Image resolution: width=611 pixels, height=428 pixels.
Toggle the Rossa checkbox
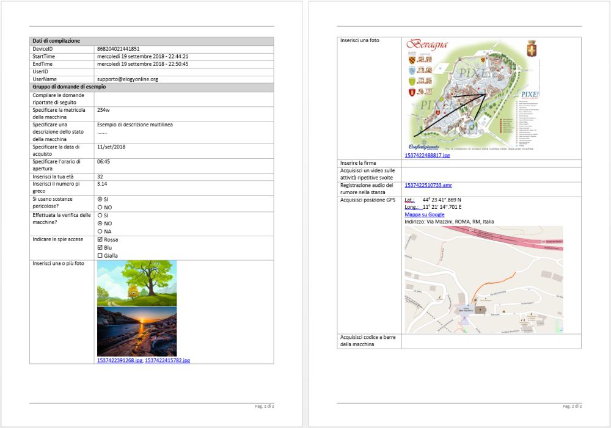[x=100, y=239]
